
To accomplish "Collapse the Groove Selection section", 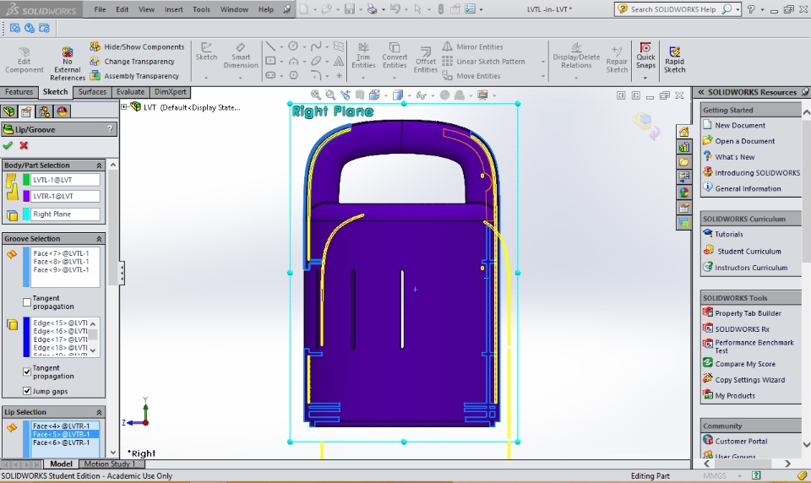I will coord(99,239).
